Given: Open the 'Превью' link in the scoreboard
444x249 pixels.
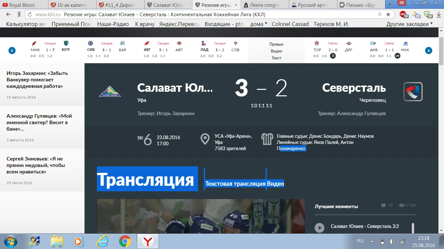Looking at the screenshot, I should pyautogui.click(x=276, y=44).
